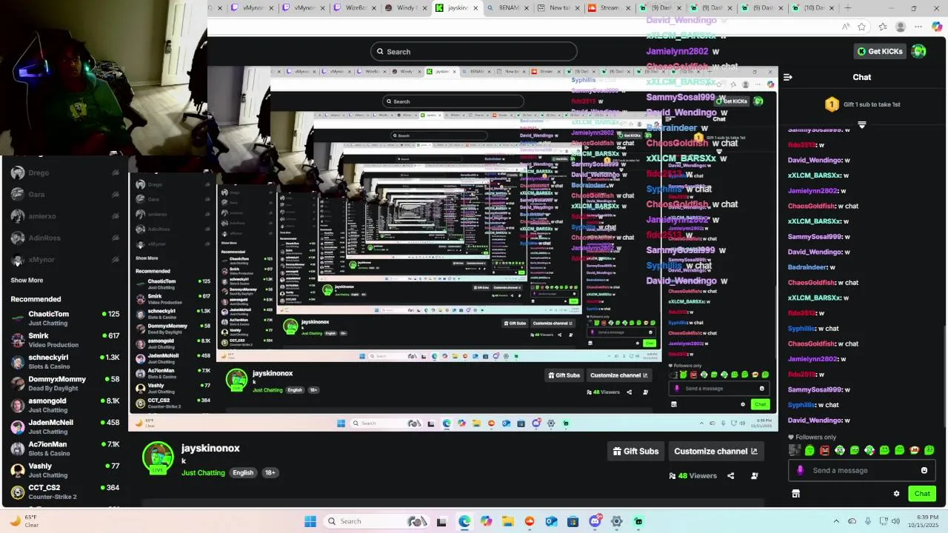948x533 pixels.
Task: Expand the chat leaderboard chevron
Action: coord(861,124)
